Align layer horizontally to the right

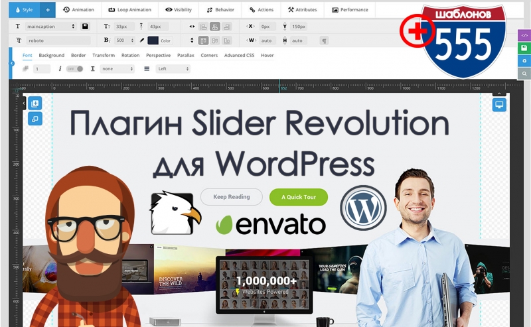click(227, 27)
